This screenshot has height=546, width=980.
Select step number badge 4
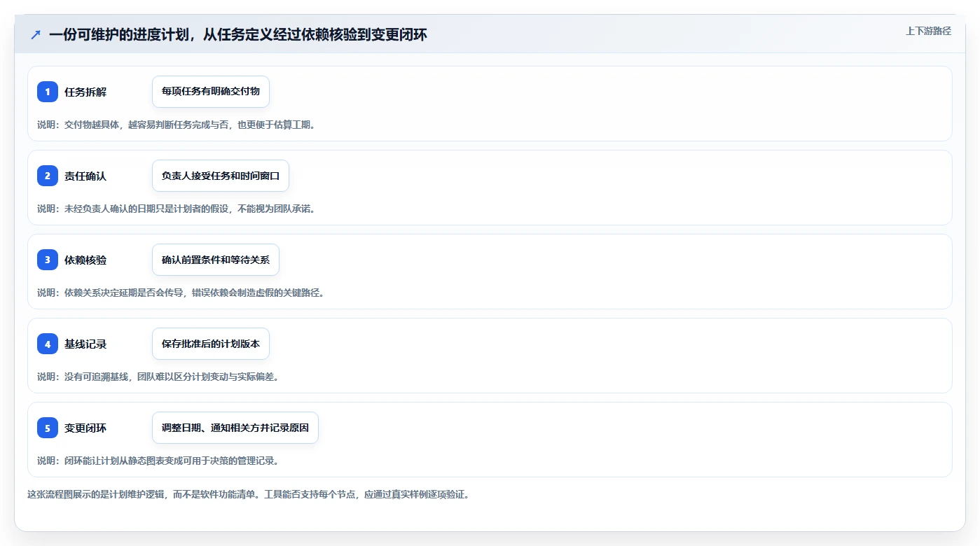click(x=48, y=344)
